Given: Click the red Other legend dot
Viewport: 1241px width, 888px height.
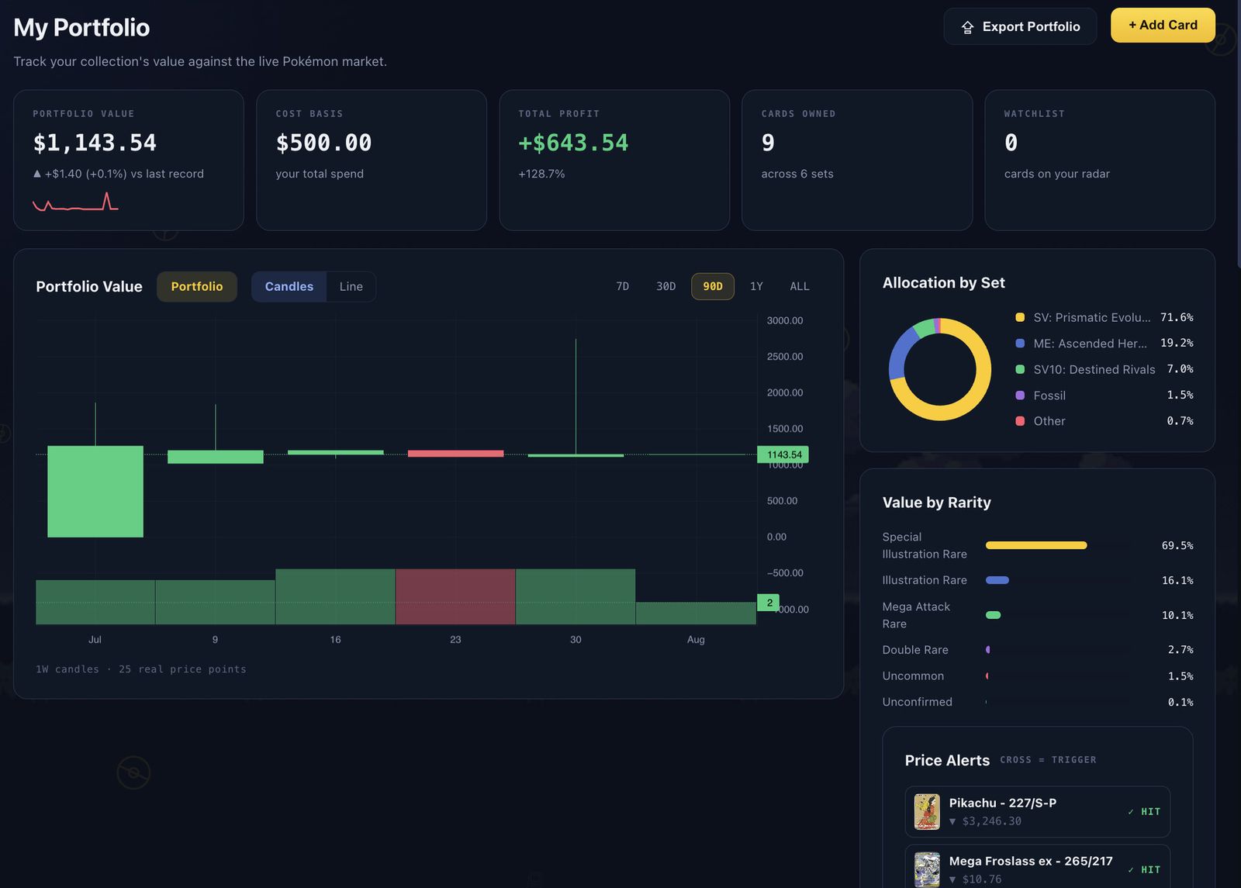Looking at the screenshot, I should [1020, 421].
